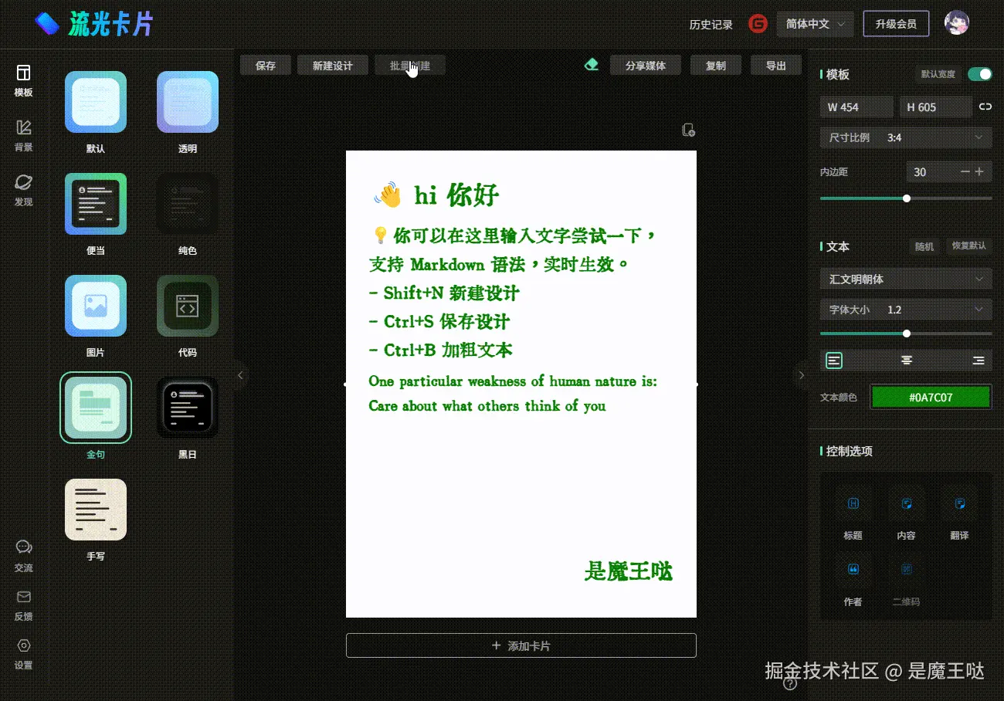Click the 导出 button
1004x701 pixels.
click(776, 66)
